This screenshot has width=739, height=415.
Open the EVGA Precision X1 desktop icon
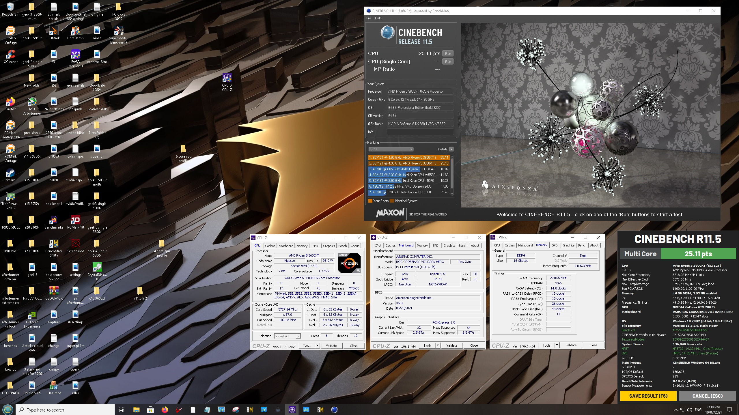click(x=75, y=59)
